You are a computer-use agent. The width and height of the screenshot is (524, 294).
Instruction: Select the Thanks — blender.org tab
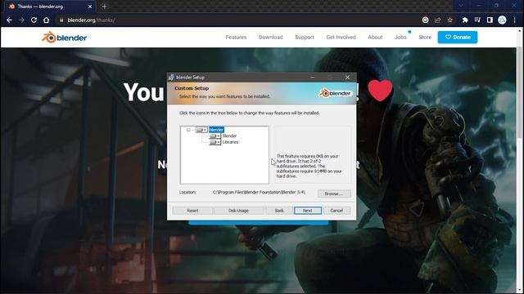point(50,7)
